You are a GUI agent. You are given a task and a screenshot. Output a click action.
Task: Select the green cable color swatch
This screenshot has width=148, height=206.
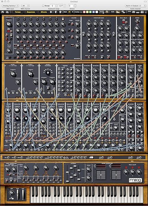coord(90,12)
